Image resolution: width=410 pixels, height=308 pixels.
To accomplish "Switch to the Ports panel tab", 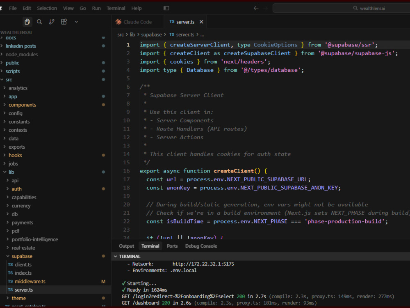I will 172,246.
